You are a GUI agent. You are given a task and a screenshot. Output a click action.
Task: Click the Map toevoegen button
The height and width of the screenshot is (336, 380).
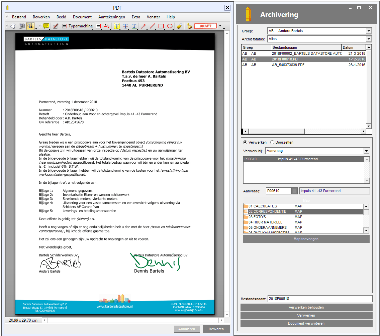point(306,239)
